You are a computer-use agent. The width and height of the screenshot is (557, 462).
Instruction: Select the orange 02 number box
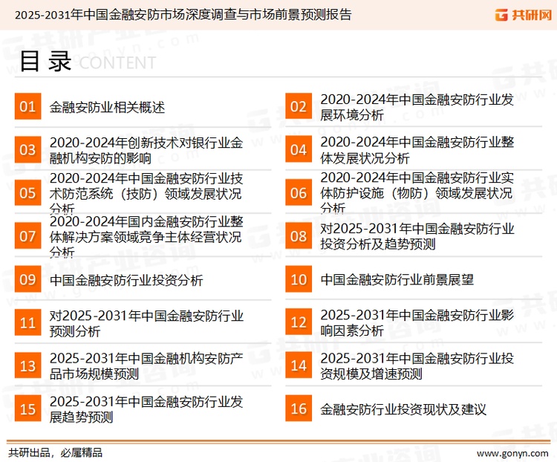click(299, 106)
